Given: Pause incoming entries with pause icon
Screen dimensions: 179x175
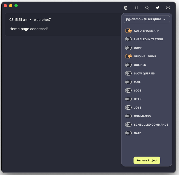Looking at the screenshot, I should coord(136,8).
